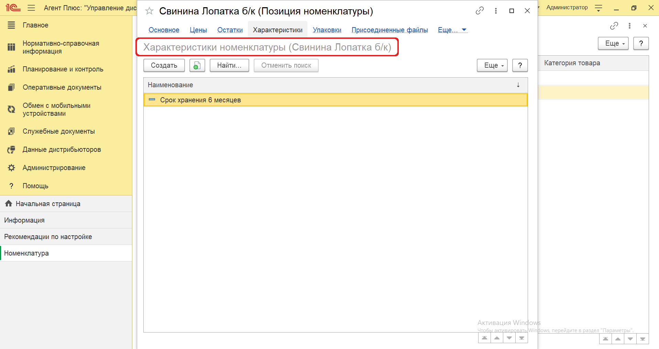
Task: Copy link to Свинина Лопатка item
Action: pos(480,11)
